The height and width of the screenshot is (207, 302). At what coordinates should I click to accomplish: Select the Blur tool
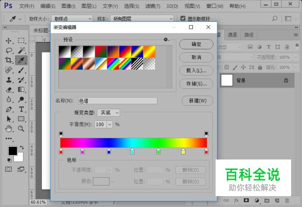pos(9,99)
